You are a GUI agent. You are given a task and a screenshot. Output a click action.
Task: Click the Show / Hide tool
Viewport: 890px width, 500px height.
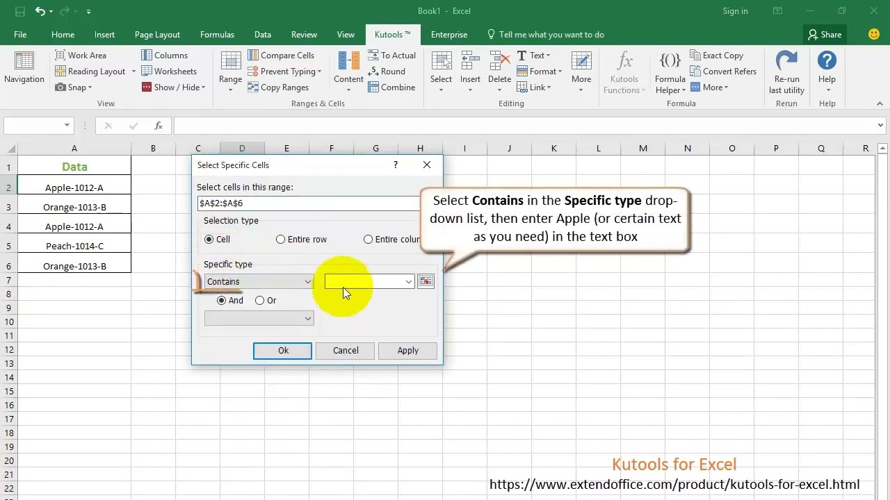[174, 87]
